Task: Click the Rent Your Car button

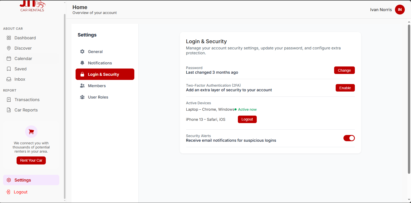Action: [31, 160]
